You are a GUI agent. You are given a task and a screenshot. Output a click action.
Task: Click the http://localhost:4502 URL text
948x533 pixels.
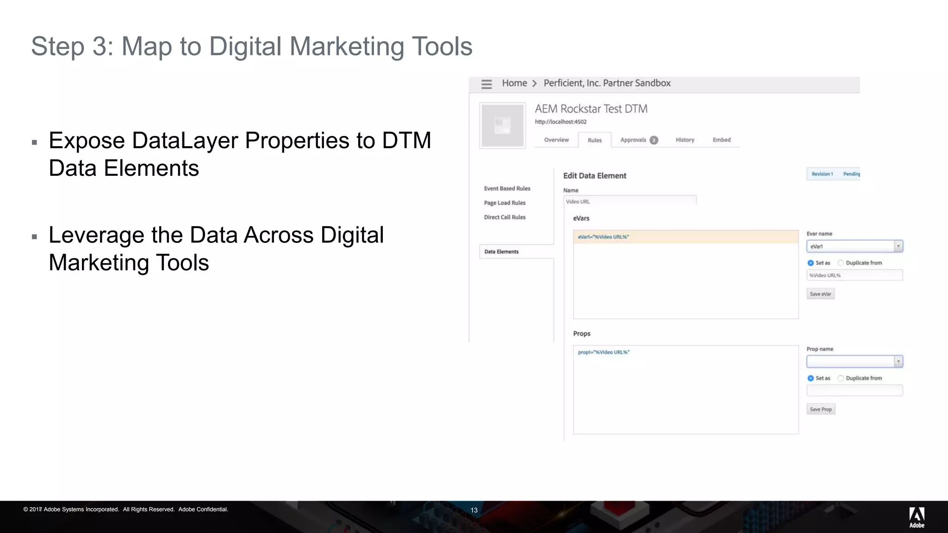(561, 122)
